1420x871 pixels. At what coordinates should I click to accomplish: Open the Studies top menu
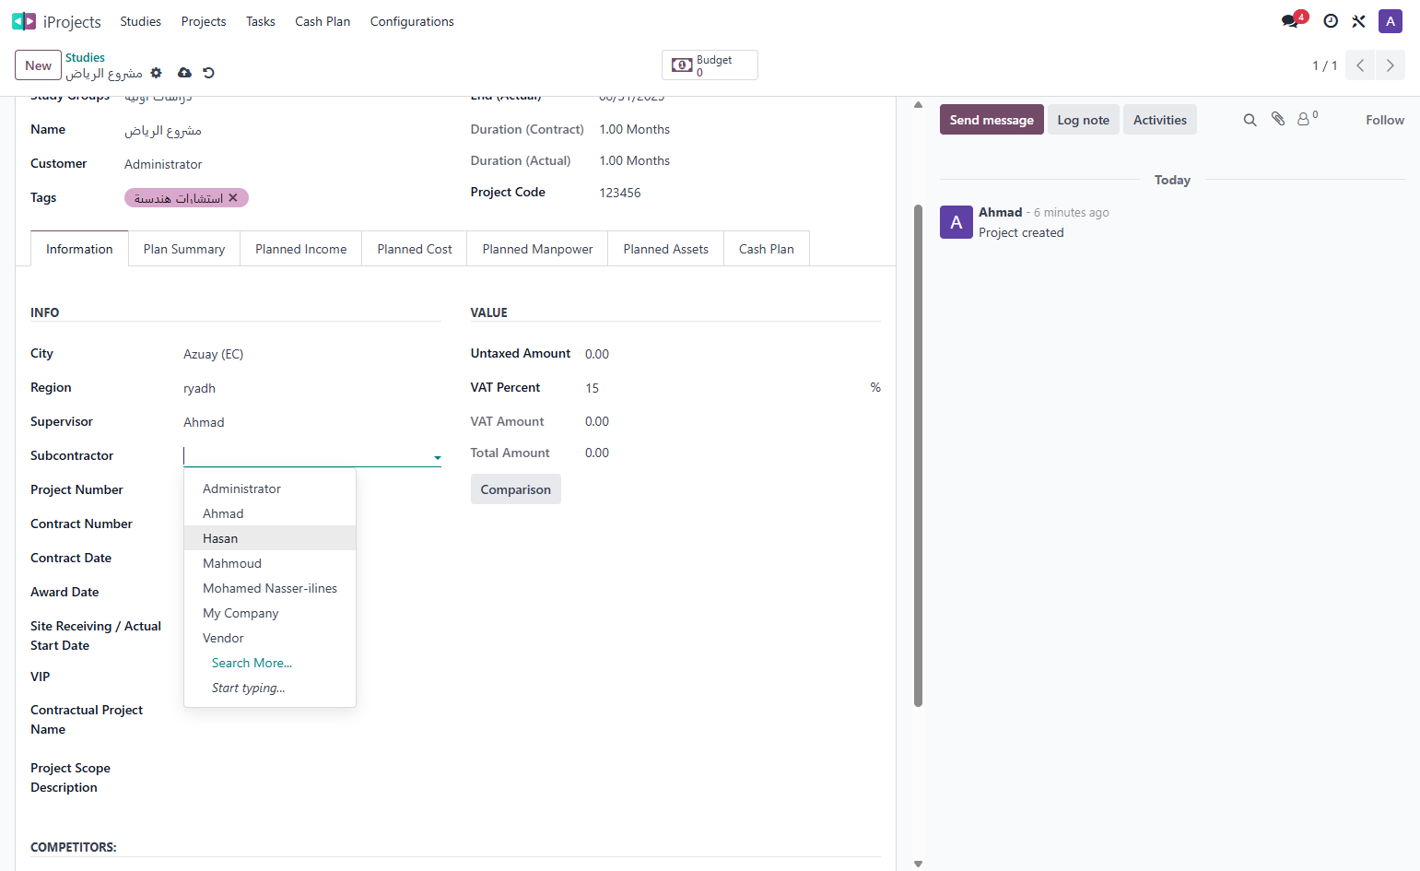pyautogui.click(x=140, y=21)
